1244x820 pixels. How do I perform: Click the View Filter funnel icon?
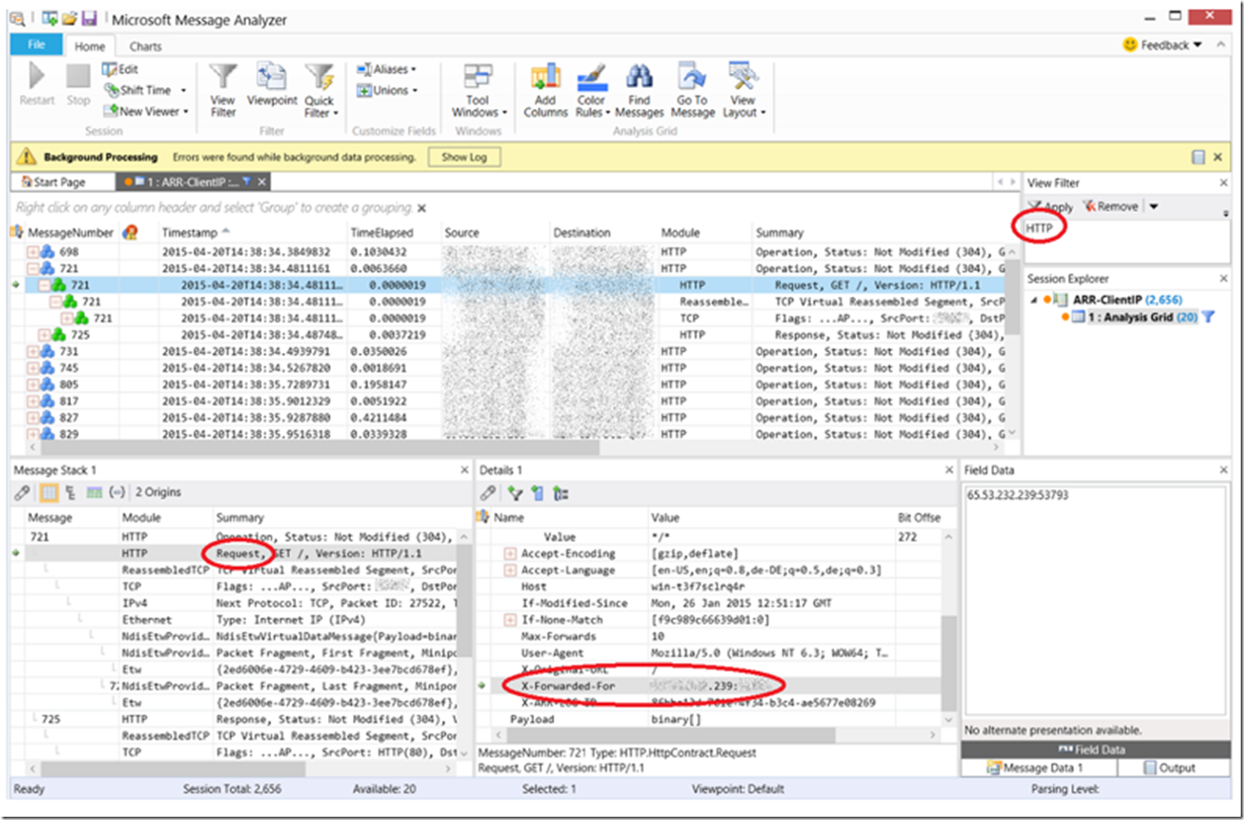tap(223, 76)
